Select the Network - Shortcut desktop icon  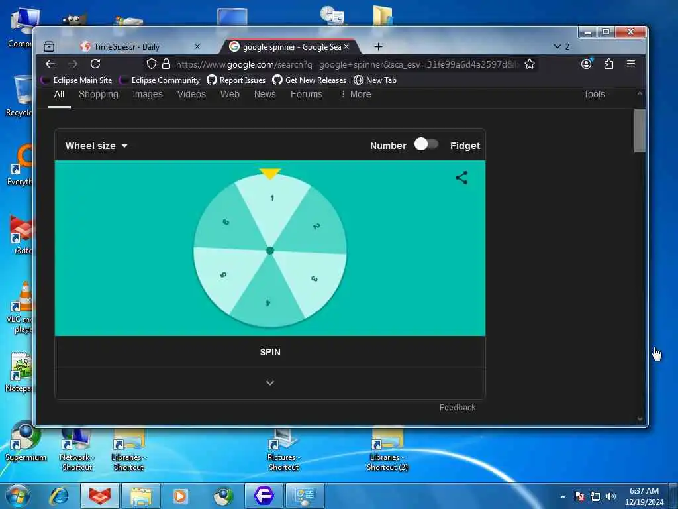(x=77, y=450)
